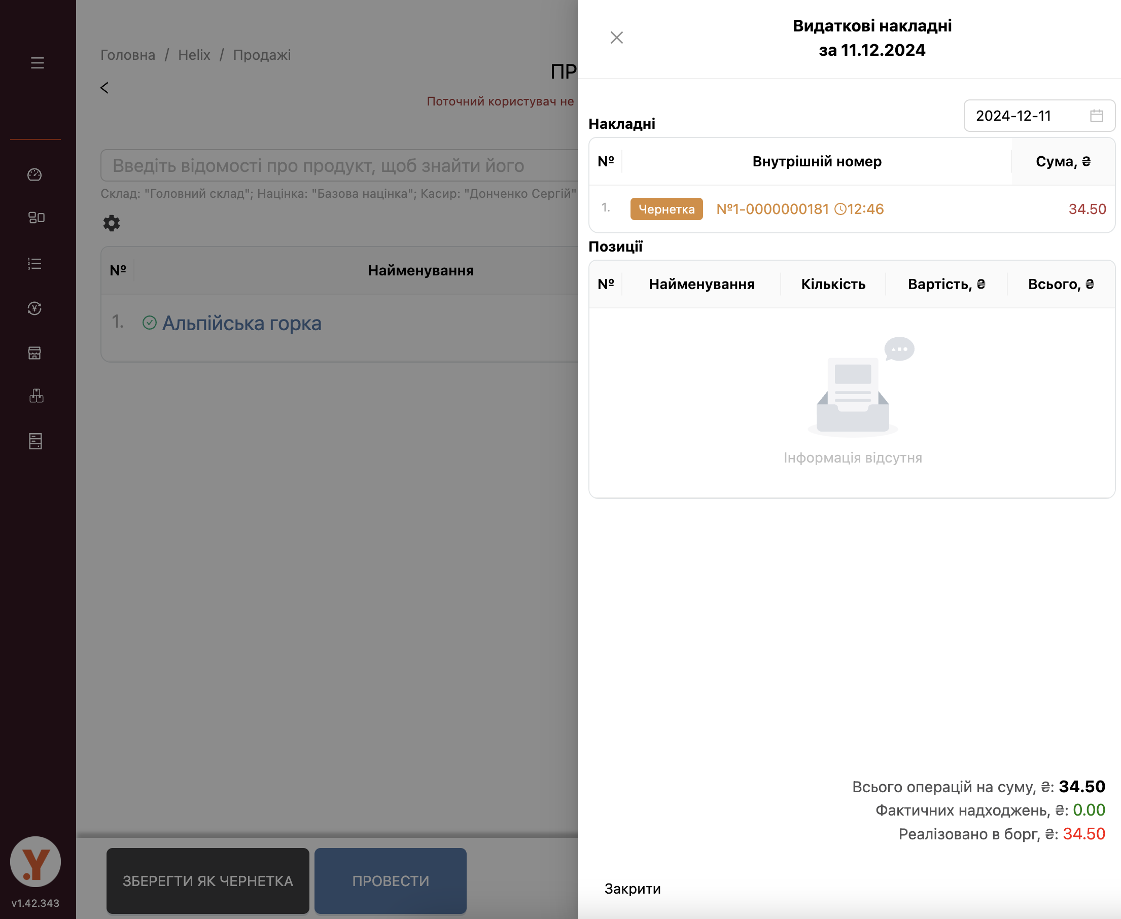This screenshot has width=1121, height=919.
Task: Open invoice №1-0000000181
Action: pos(772,209)
